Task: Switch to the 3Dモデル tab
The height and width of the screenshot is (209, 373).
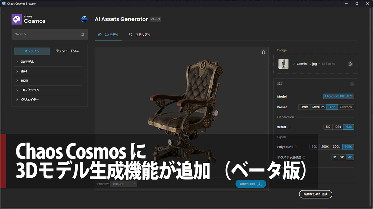Action: pos(108,35)
